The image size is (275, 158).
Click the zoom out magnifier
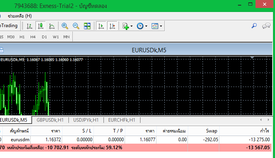tap(76, 26)
